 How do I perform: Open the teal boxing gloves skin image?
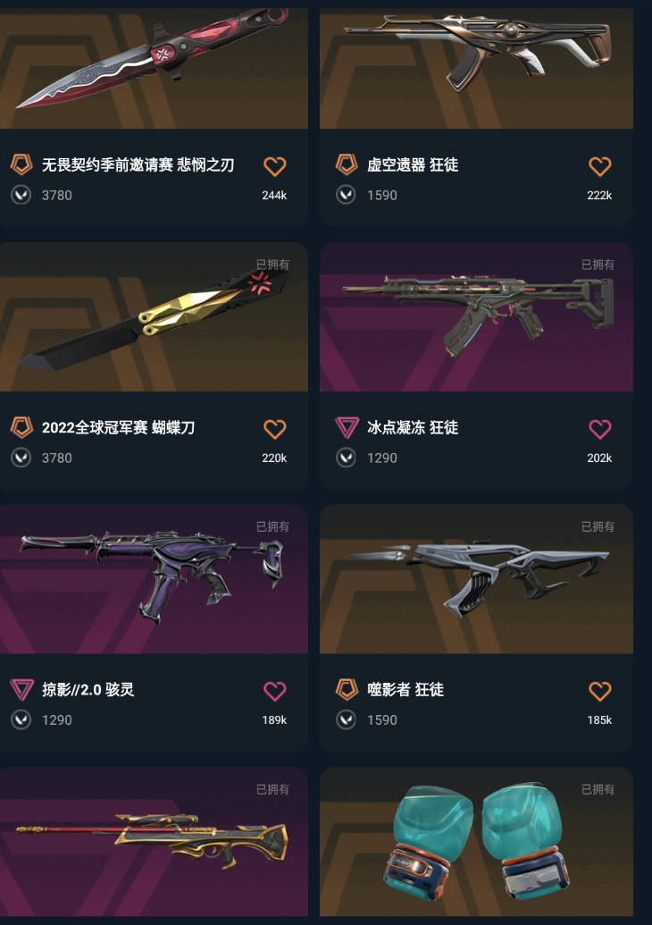[x=476, y=842]
